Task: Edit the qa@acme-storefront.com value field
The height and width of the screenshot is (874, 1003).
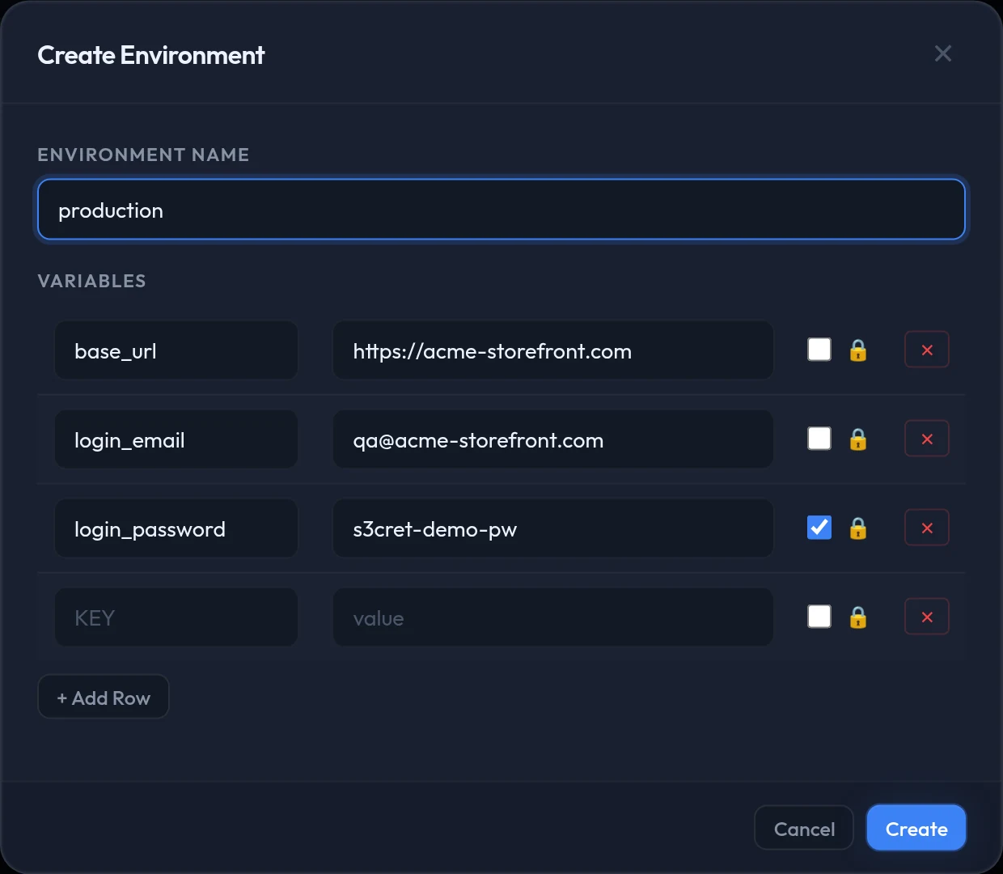Action: [553, 439]
